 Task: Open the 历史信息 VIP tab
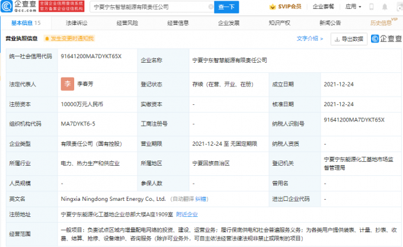pos(383,22)
